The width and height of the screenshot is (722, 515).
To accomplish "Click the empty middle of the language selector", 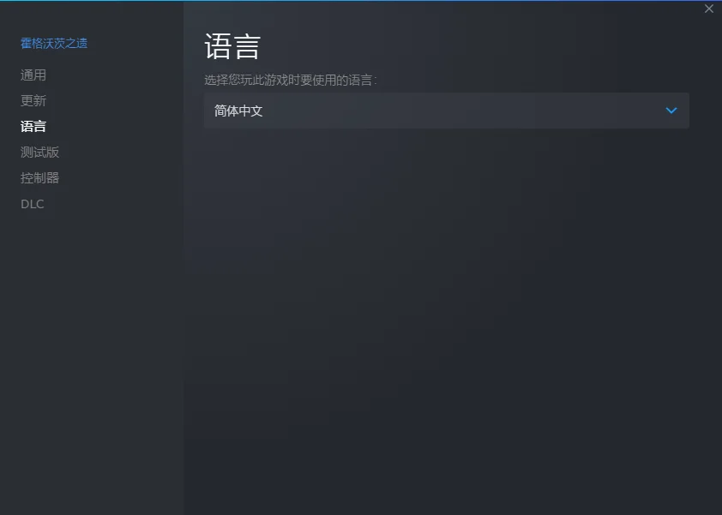I will coord(460,111).
